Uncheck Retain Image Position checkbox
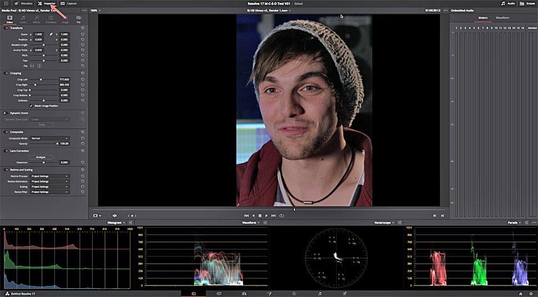 click(x=31, y=106)
